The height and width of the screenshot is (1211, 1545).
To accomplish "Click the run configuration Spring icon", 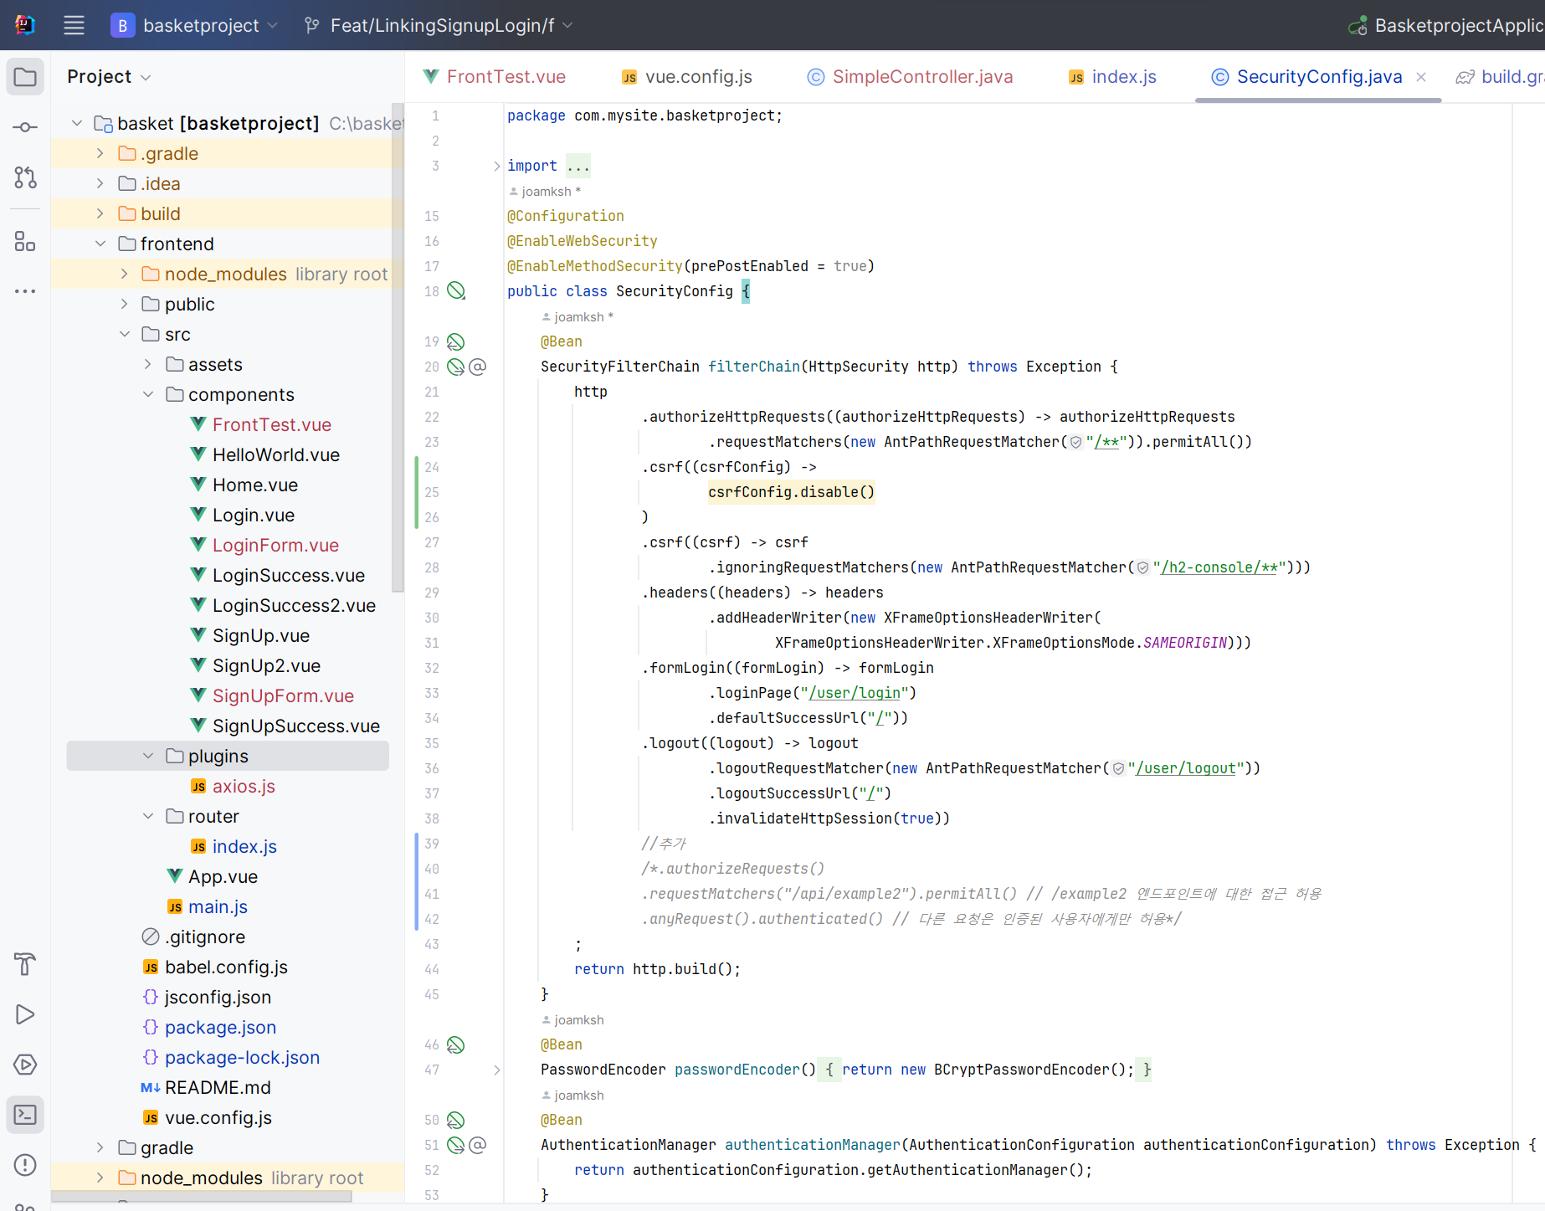I will (x=1358, y=26).
